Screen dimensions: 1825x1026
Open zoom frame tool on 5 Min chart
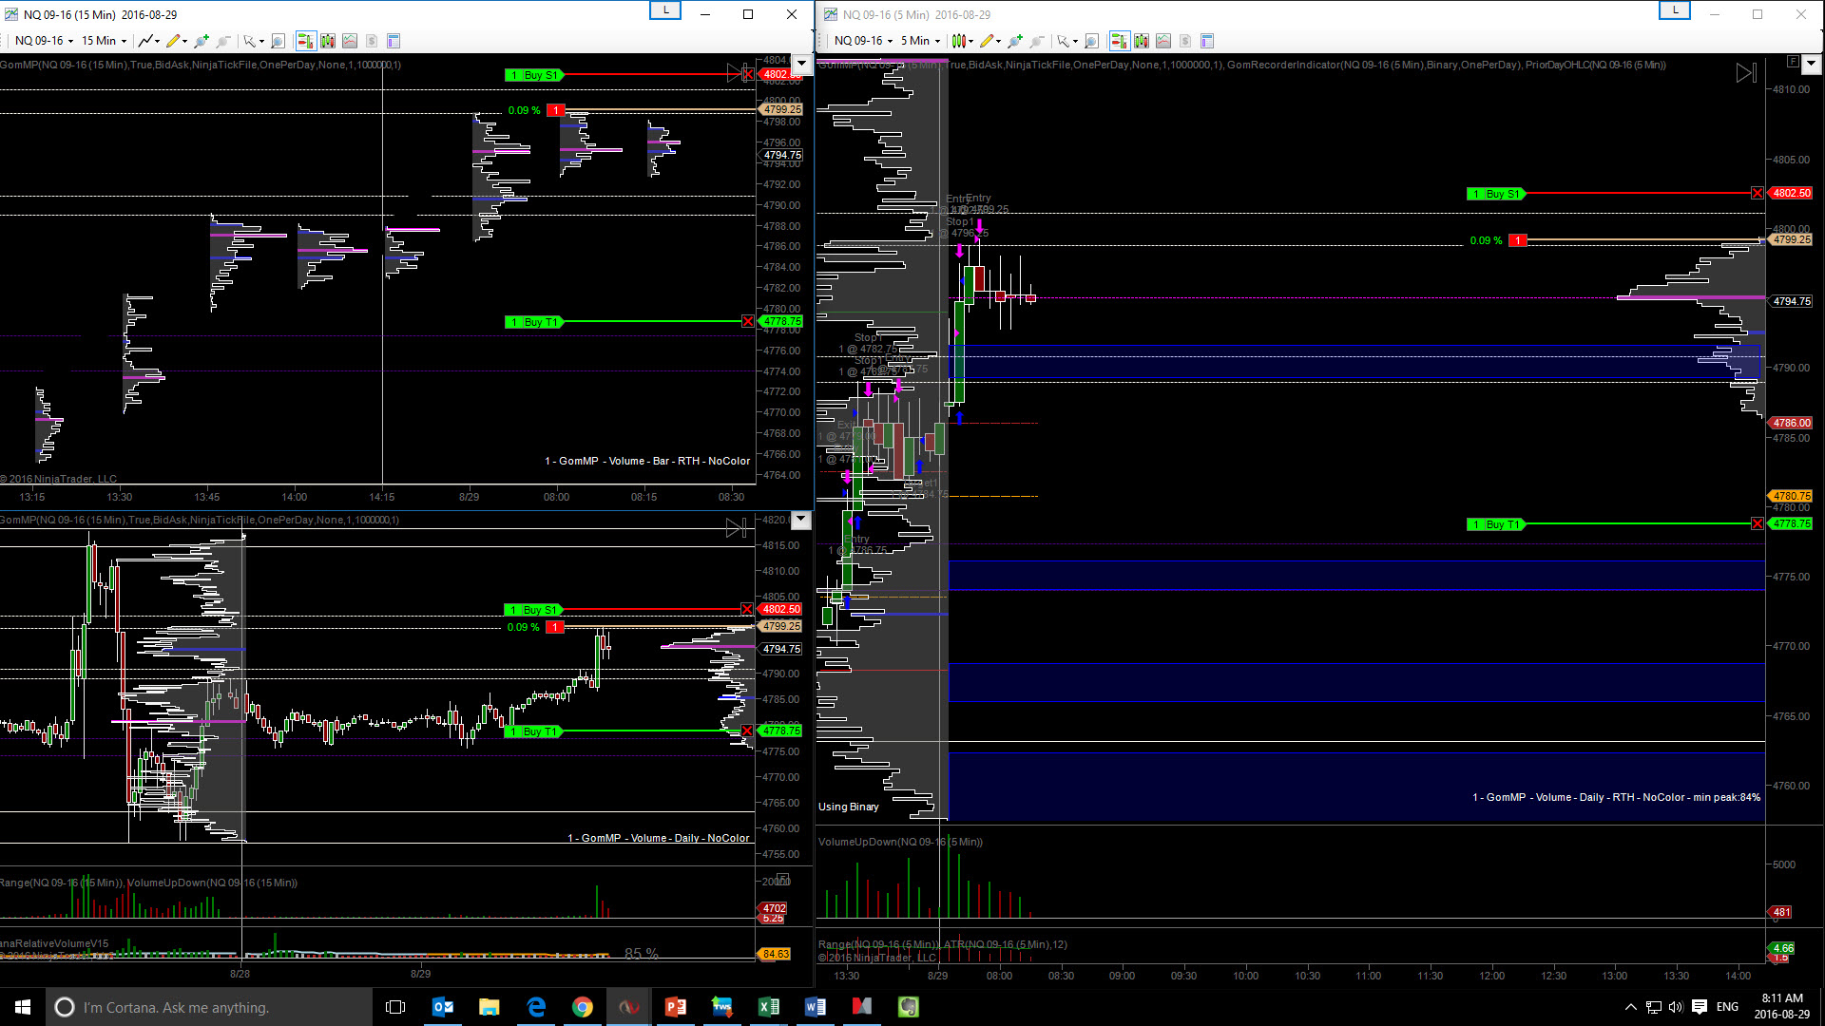tap(1091, 41)
